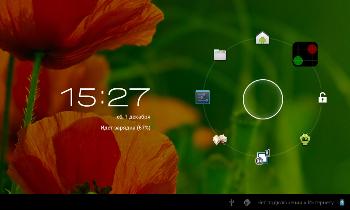Tap the 'Идет зарядка (67%)' charging text

pos(126,128)
